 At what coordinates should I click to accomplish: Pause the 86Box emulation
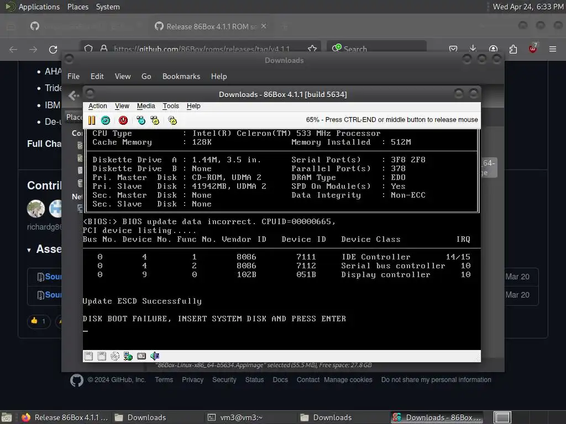pyautogui.click(x=92, y=120)
